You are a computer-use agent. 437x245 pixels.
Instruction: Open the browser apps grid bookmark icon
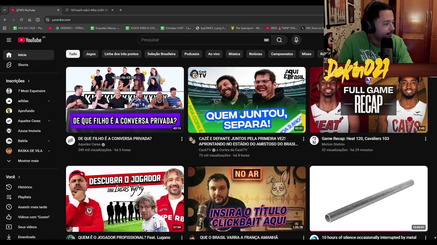[x=4, y=28]
